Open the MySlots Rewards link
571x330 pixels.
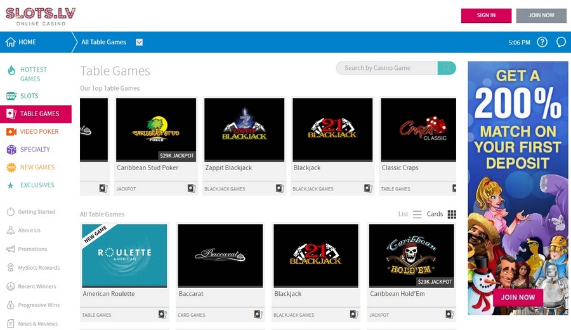pos(39,268)
